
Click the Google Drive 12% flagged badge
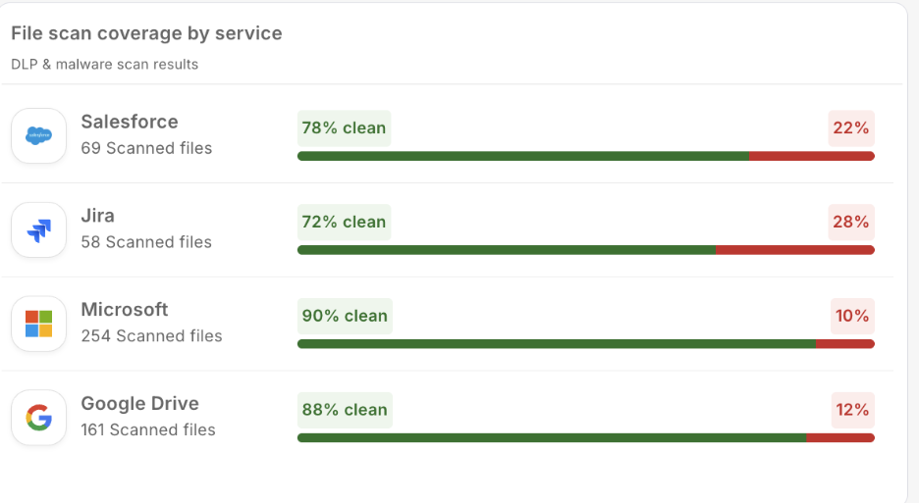pyautogui.click(x=852, y=410)
